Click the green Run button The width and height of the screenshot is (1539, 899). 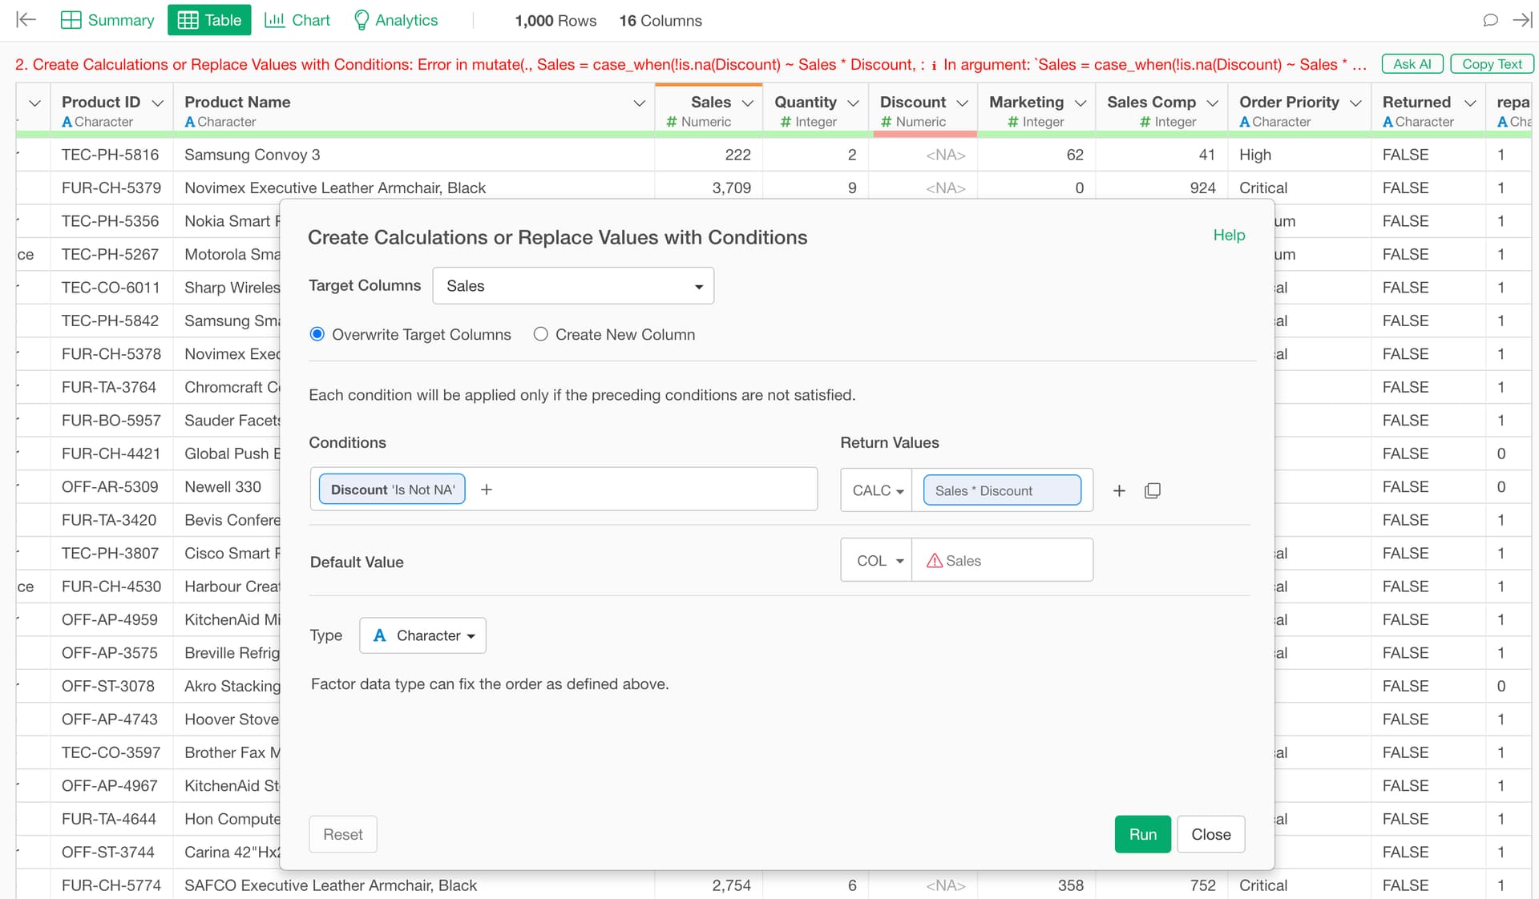click(1142, 834)
